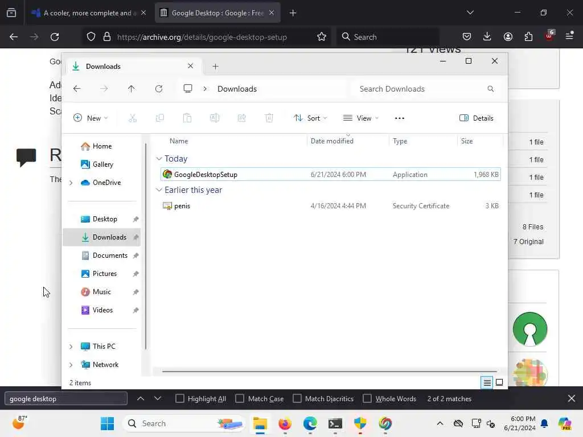The width and height of the screenshot is (583, 437).
Task: Click the Copy icon in Explorer toolbar
Action: [x=160, y=118]
